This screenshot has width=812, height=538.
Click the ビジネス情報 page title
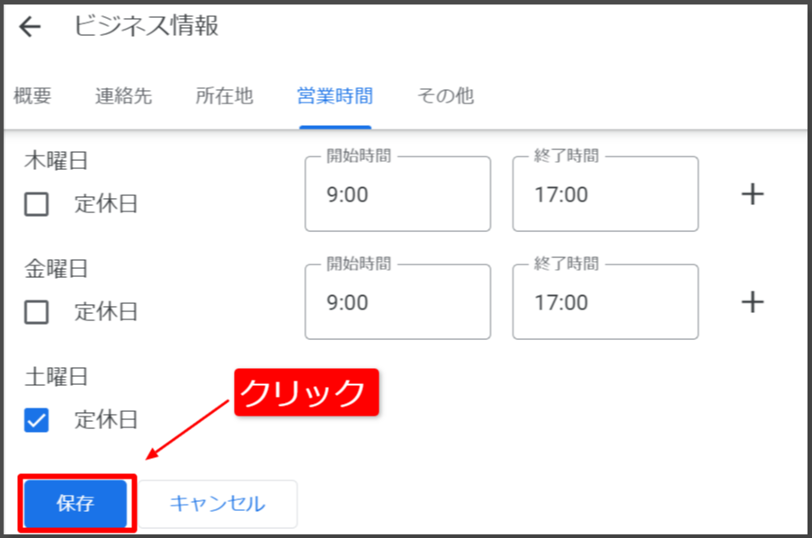tap(147, 26)
